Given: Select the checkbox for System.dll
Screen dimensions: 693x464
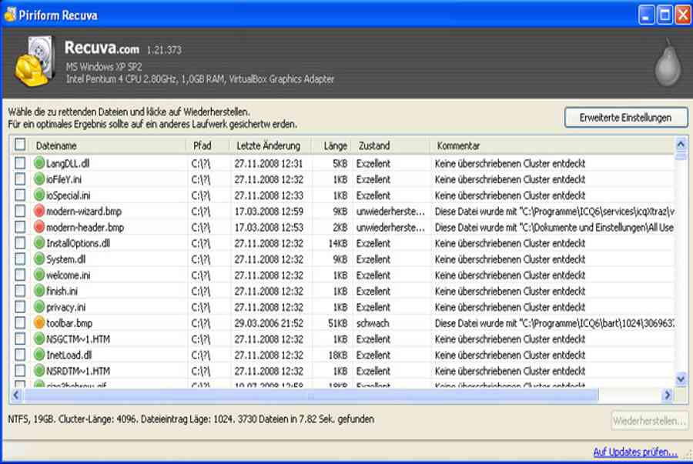Looking at the screenshot, I should pos(20,259).
